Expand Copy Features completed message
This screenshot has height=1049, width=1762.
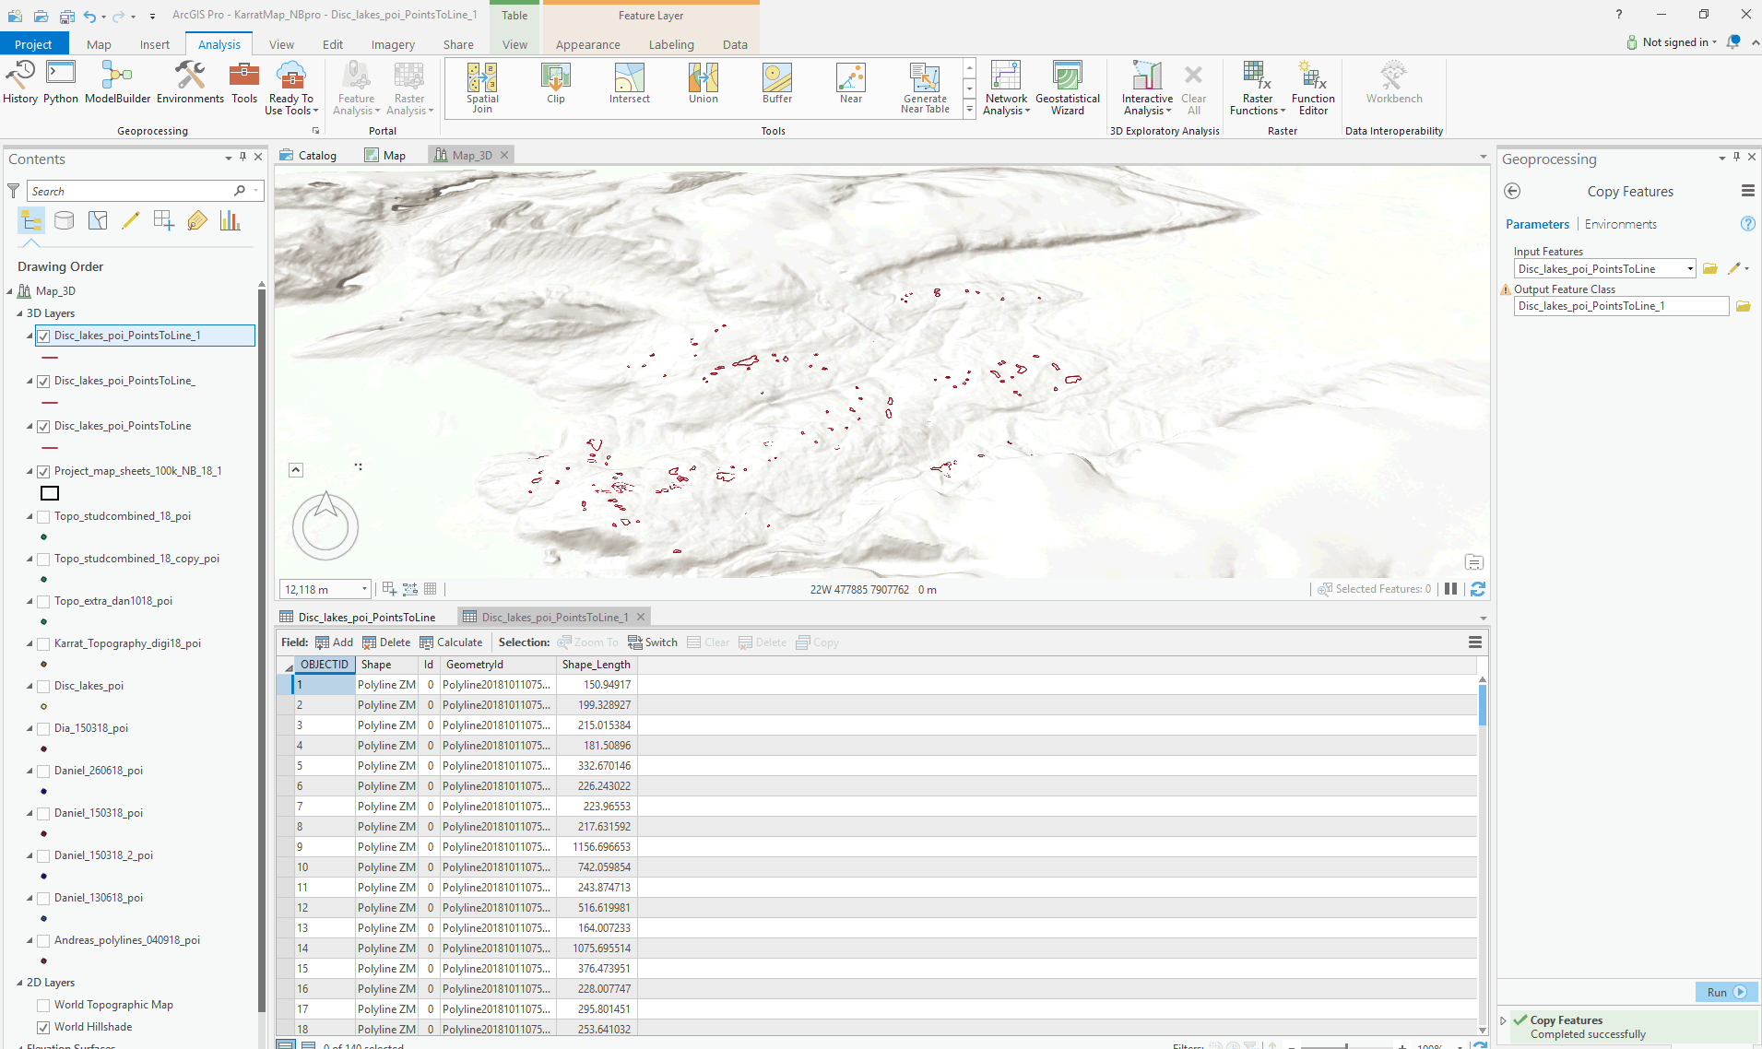coord(1504,1020)
